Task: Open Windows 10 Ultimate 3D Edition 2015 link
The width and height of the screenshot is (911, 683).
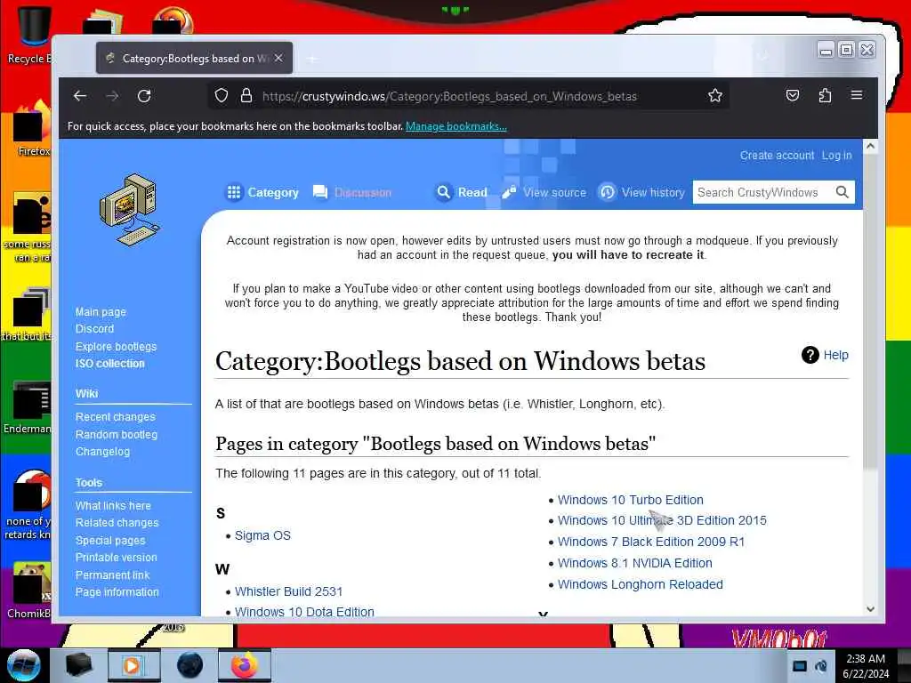Action: pos(662,520)
